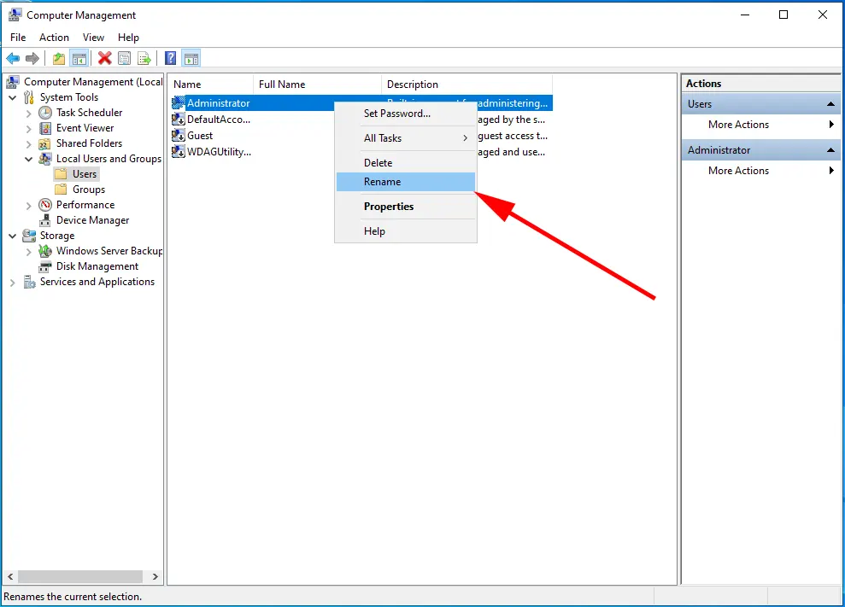
Task: Click the Device Manager tree icon
Action: pos(46,220)
